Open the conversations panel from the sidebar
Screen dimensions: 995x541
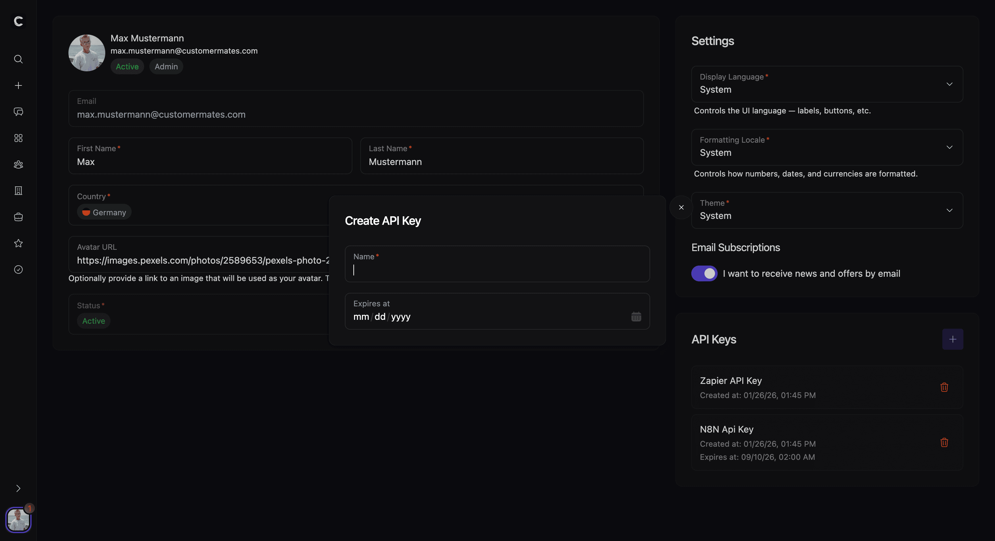click(18, 111)
